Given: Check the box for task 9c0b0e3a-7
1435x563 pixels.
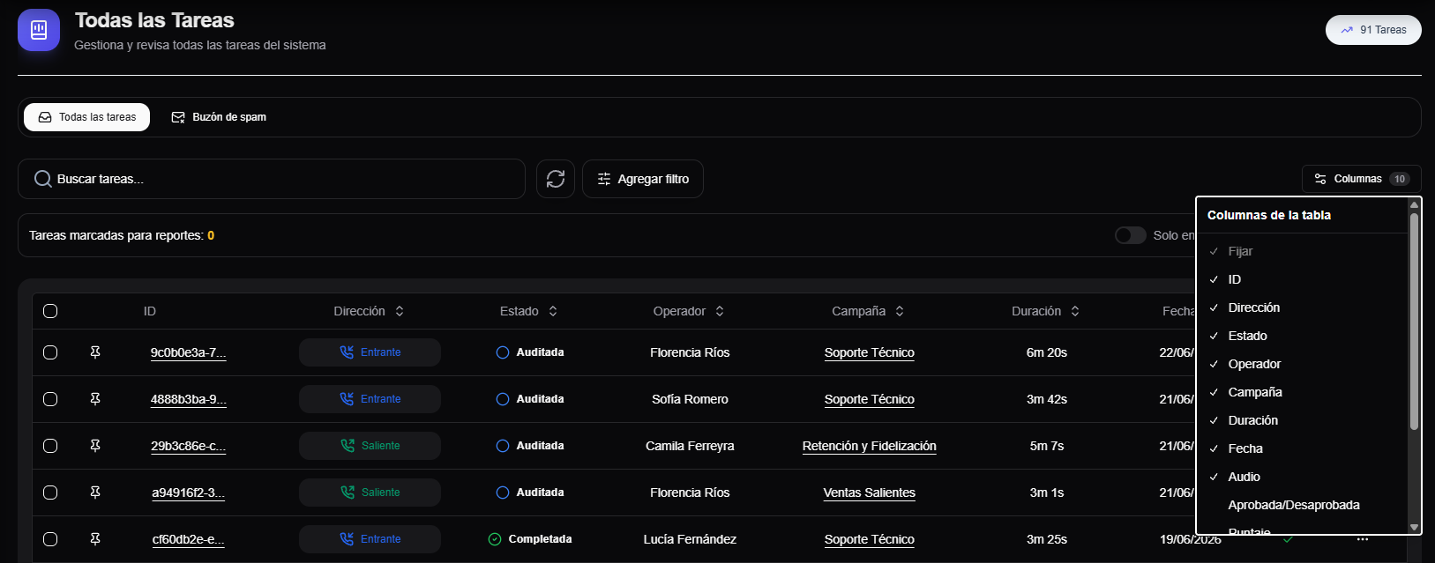Looking at the screenshot, I should pyautogui.click(x=50, y=352).
